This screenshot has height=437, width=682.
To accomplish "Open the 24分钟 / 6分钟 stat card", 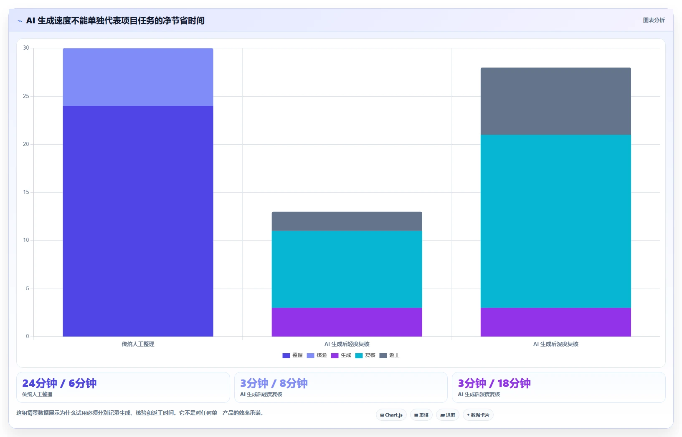I will [123, 387].
